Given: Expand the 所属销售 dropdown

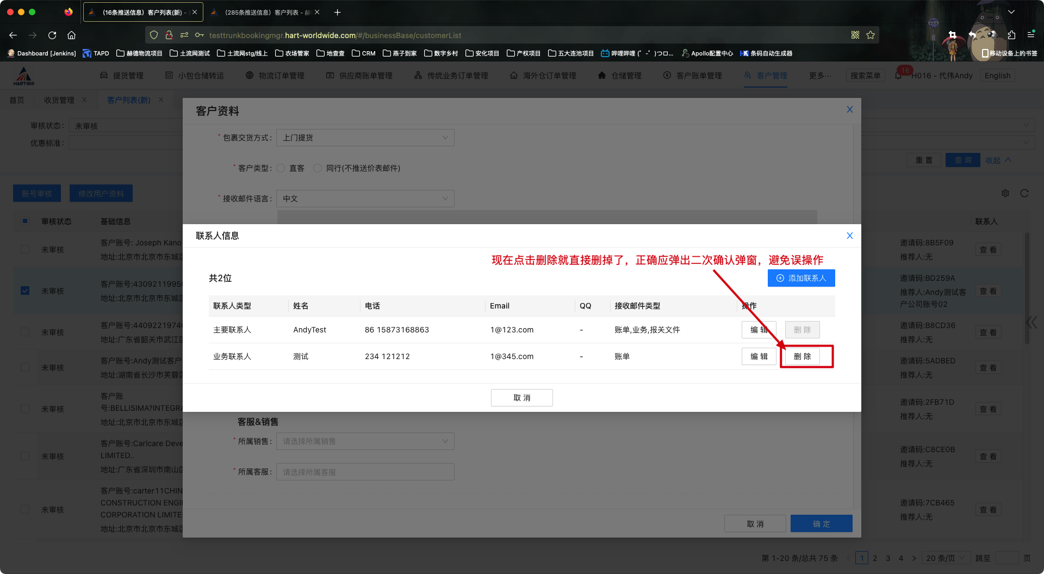Looking at the screenshot, I should click(365, 441).
